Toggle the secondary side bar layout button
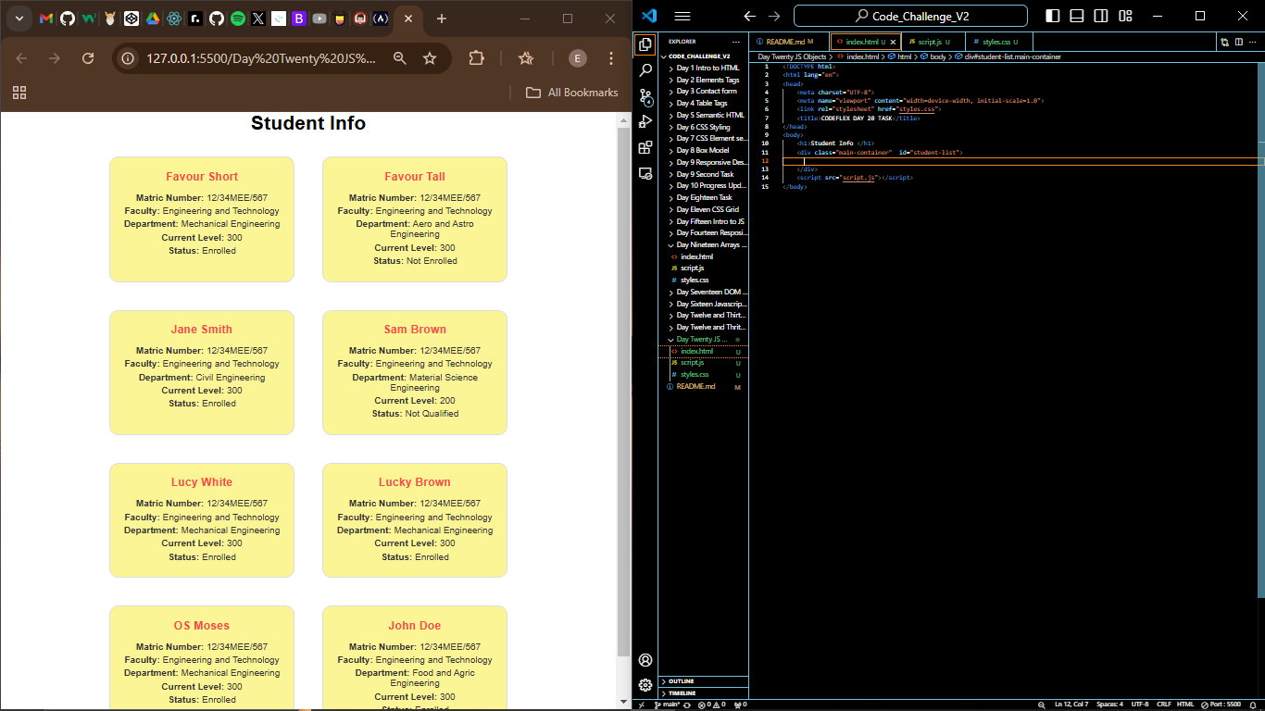This screenshot has width=1265, height=711. click(x=1100, y=16)
